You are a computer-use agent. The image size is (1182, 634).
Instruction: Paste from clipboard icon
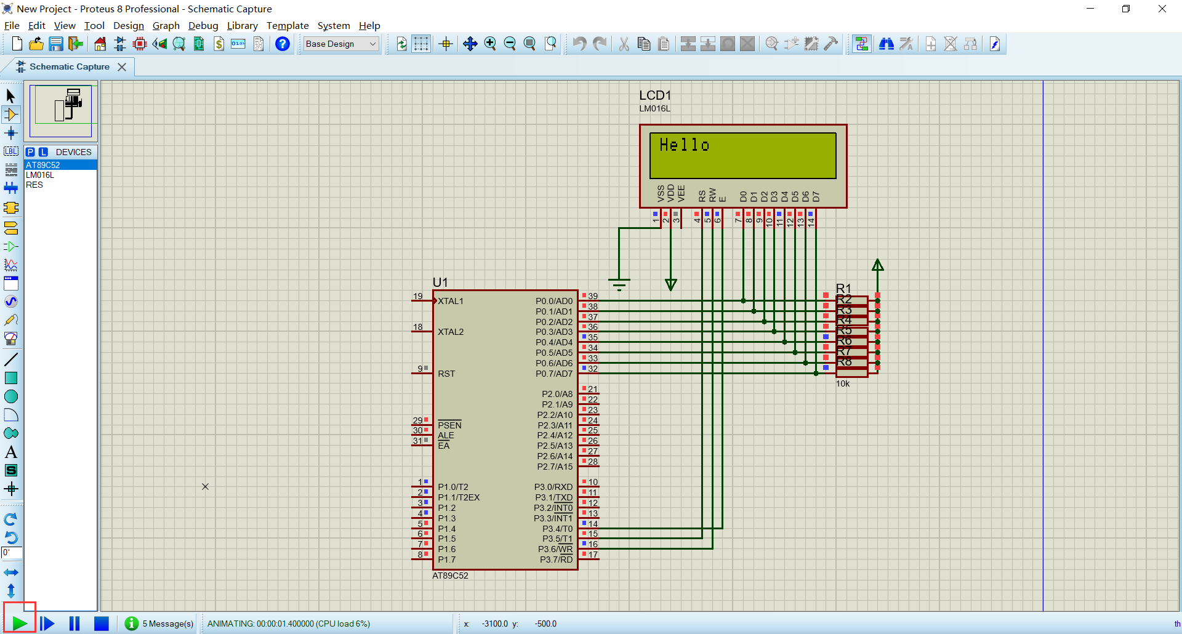pyautogui.click(x=664, y=44)
